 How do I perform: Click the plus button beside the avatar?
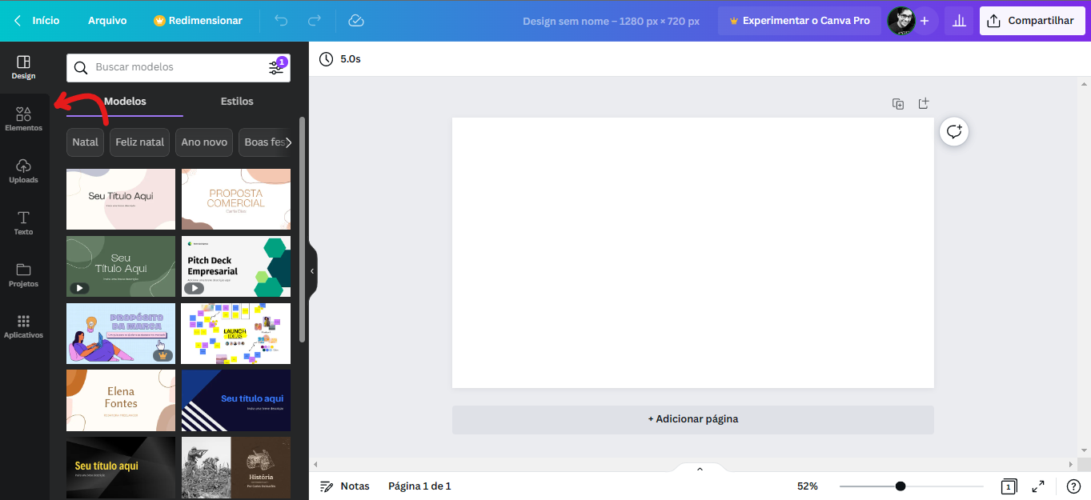pos(925,21)
